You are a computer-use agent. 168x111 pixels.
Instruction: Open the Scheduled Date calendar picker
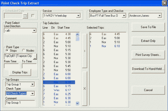25,16
